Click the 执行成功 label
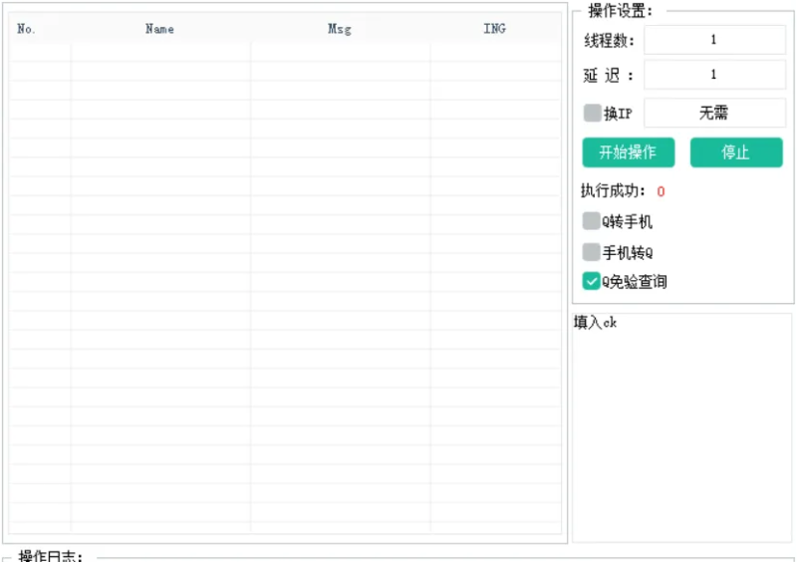Screen dimensions: 797x562 pyautogui.click(x=613, y=190)
